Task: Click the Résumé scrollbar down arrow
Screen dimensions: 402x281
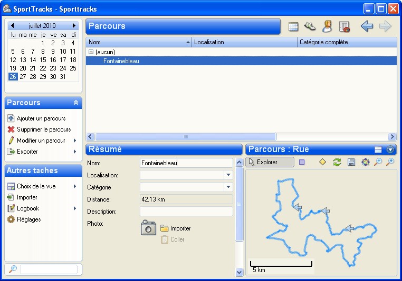Action: (239, 272)
